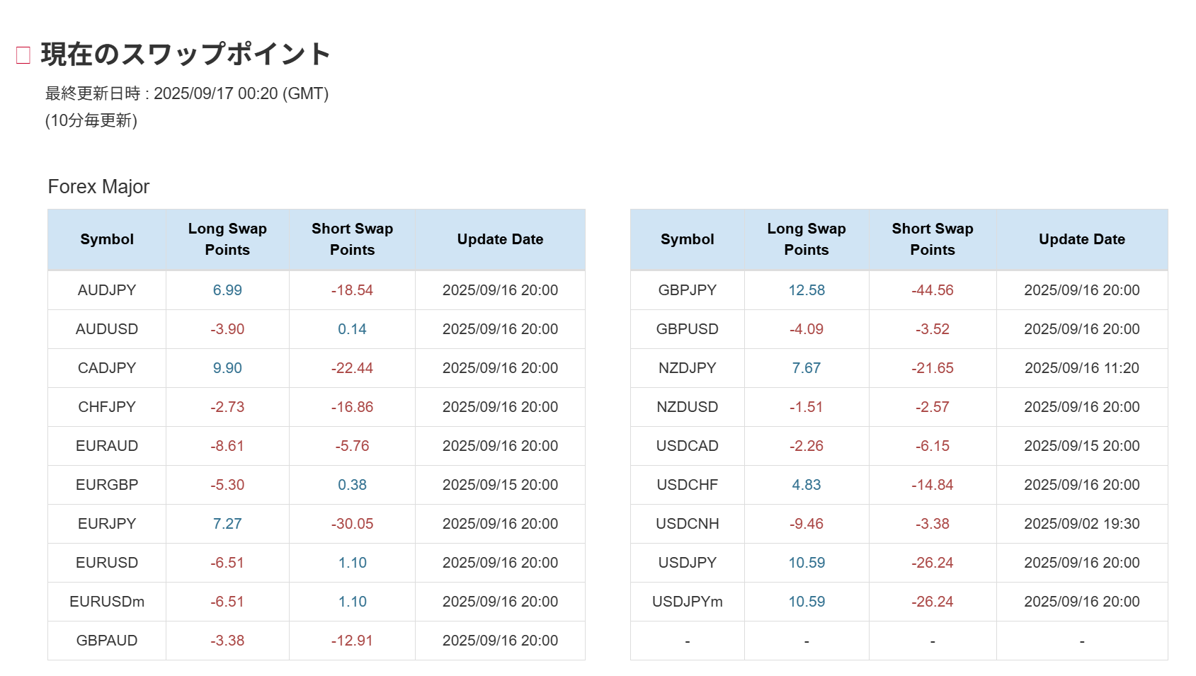Click the USDCNH update date 2025/09/02 19:30
This screenshot has width=1196, height=676.
pyautogui.click(x=1081, y=524)
